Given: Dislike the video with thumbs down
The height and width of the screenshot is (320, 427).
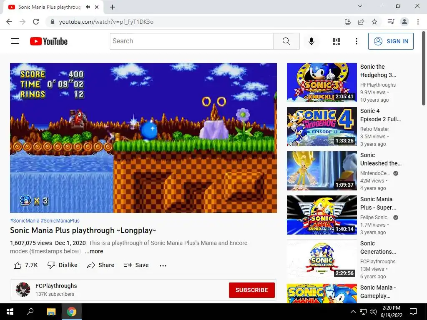Looking at the screenshot, I should click(63, 265).
